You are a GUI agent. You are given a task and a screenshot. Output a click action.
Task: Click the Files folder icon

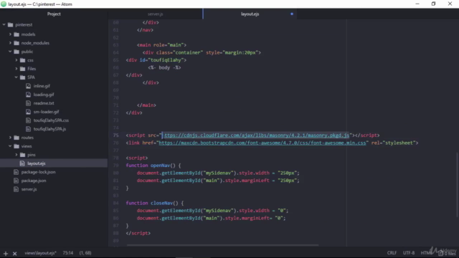point(22,69)
